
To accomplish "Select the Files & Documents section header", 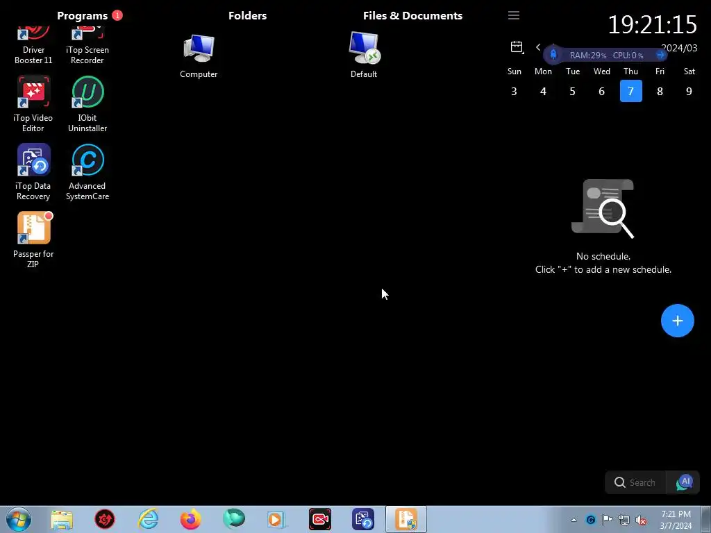I will click(x=412, y=15).
